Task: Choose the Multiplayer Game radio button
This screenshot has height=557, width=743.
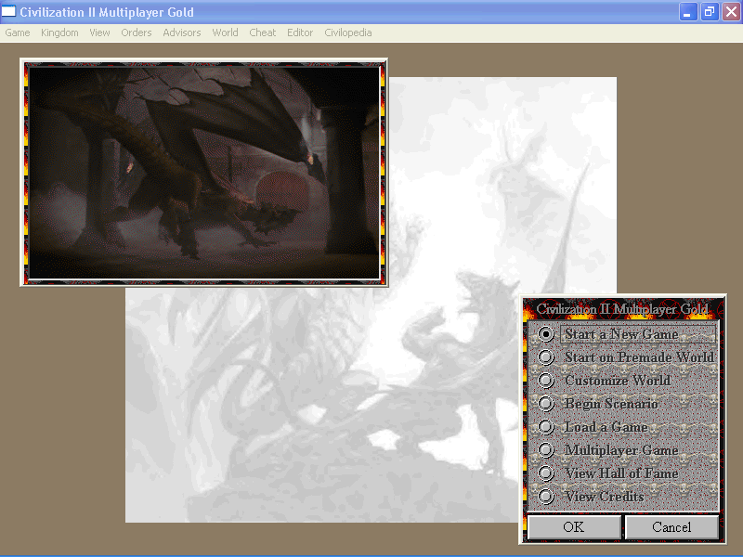Action: pyautogui.click(x=547, y=450)
